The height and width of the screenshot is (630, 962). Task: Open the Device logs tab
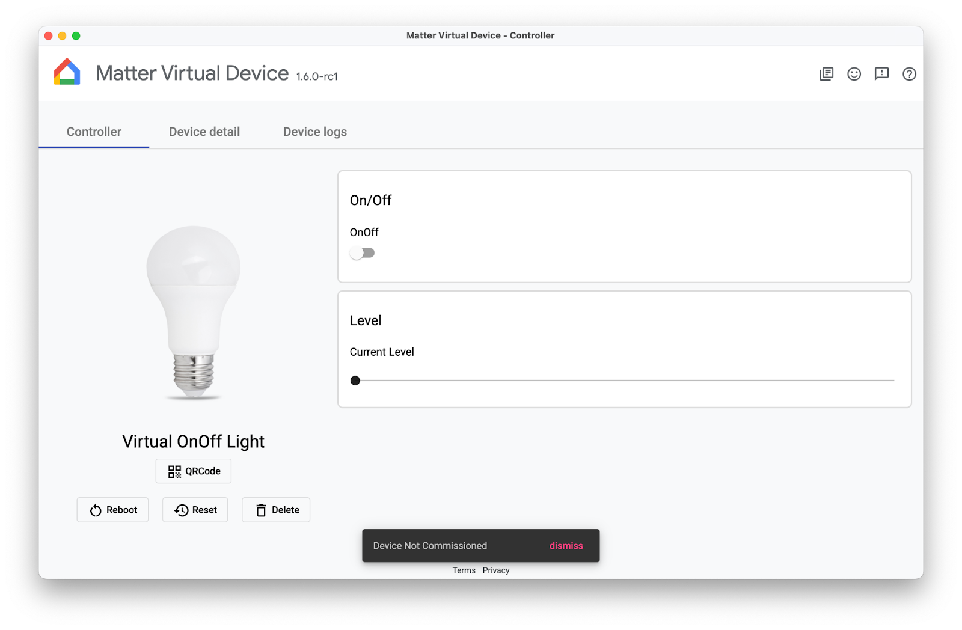coord(314,132)
